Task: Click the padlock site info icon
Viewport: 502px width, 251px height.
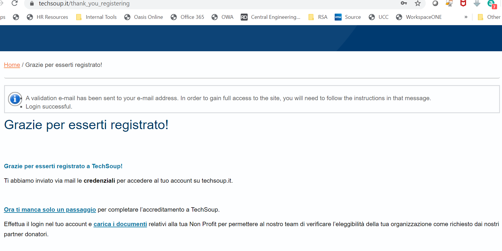Action: coord(32,3)
